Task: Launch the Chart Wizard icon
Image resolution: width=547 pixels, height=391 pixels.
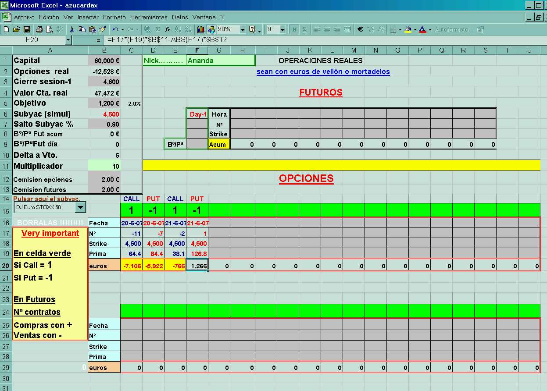Action: pos(201,29)
